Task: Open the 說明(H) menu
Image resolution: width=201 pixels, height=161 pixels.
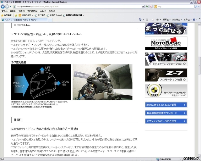Action: tap(52, 11)
